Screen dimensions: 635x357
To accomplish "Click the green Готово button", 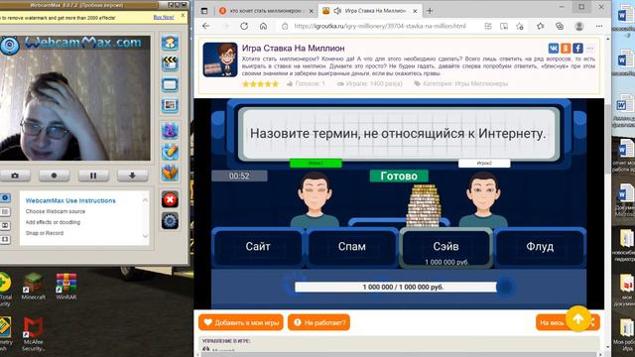I will 399,177.
